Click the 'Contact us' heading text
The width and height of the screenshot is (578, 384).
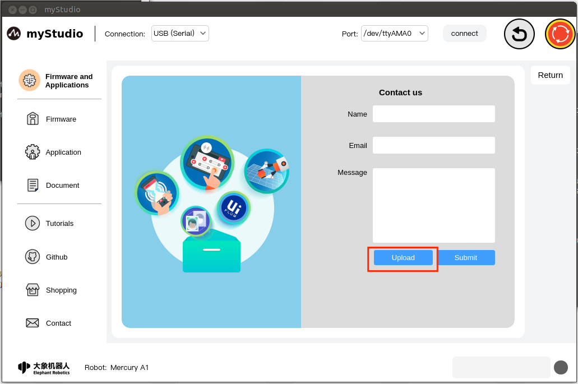click(400, 92)
